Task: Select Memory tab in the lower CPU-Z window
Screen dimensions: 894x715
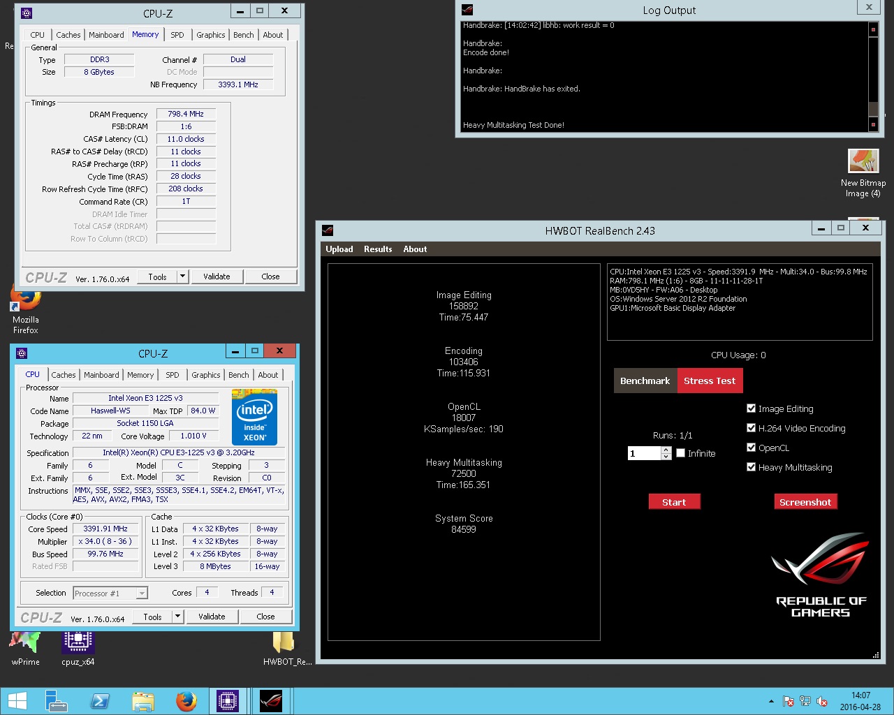Action: 140,375
